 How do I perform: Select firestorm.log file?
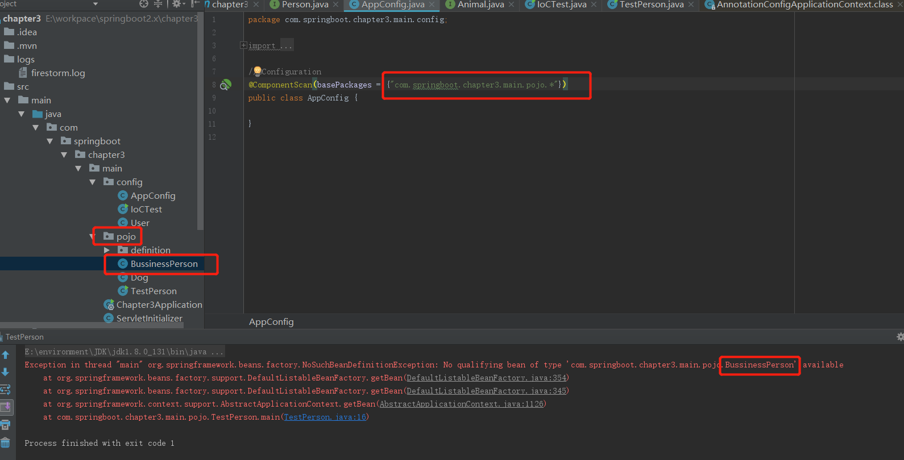point(52,73)
